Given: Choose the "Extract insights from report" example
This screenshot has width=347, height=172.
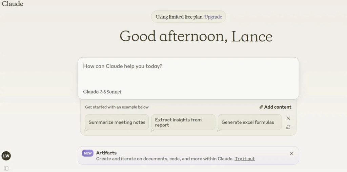Looking at the screenshot, I should click(x=183, y=122).
